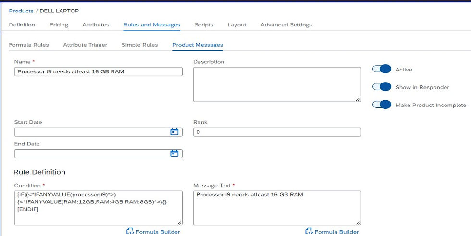Screen dimensions: 471x236
Task: Open the Simple Rules sub-tab
Action: (139, 45)
